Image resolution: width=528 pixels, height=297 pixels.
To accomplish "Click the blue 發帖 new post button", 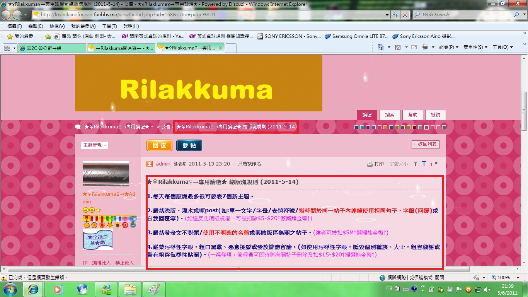I will [189, 145].
